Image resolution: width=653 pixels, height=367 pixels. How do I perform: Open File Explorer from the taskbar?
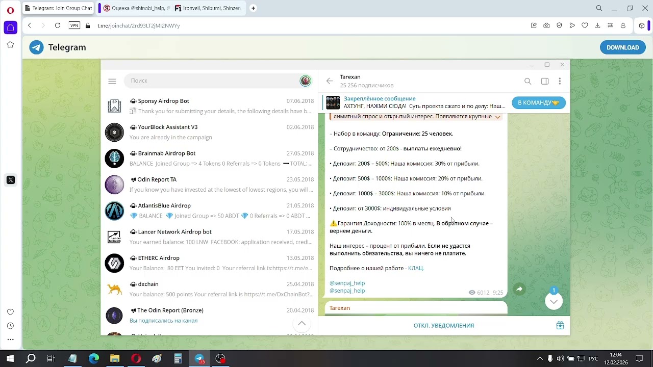[115, 358]
